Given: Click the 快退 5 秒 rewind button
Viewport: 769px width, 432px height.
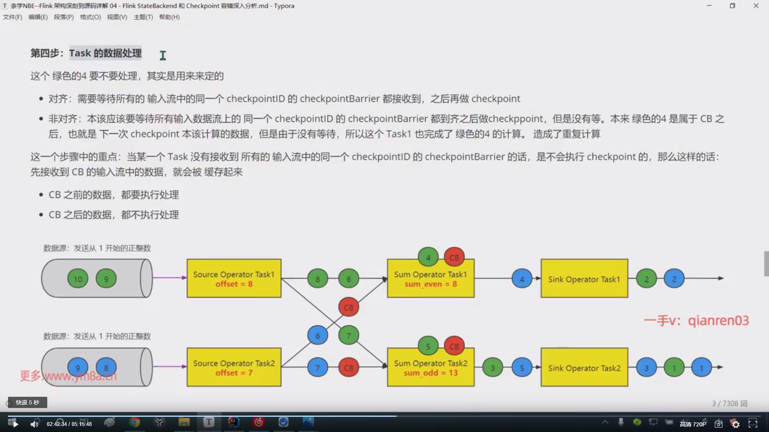Looking at the screenshot, I should point(27,402).
